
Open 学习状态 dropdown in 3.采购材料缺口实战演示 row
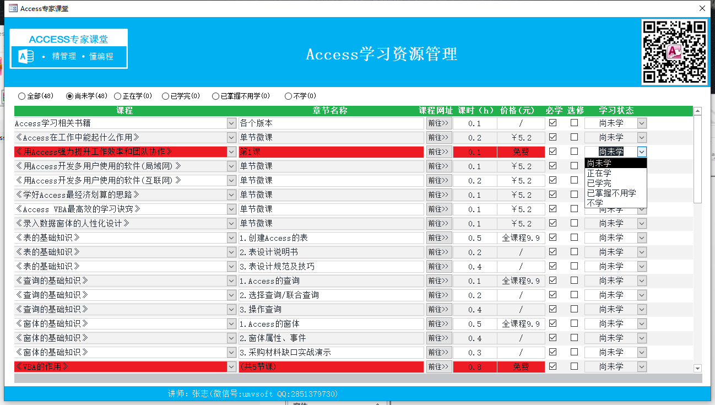(642, 353)
